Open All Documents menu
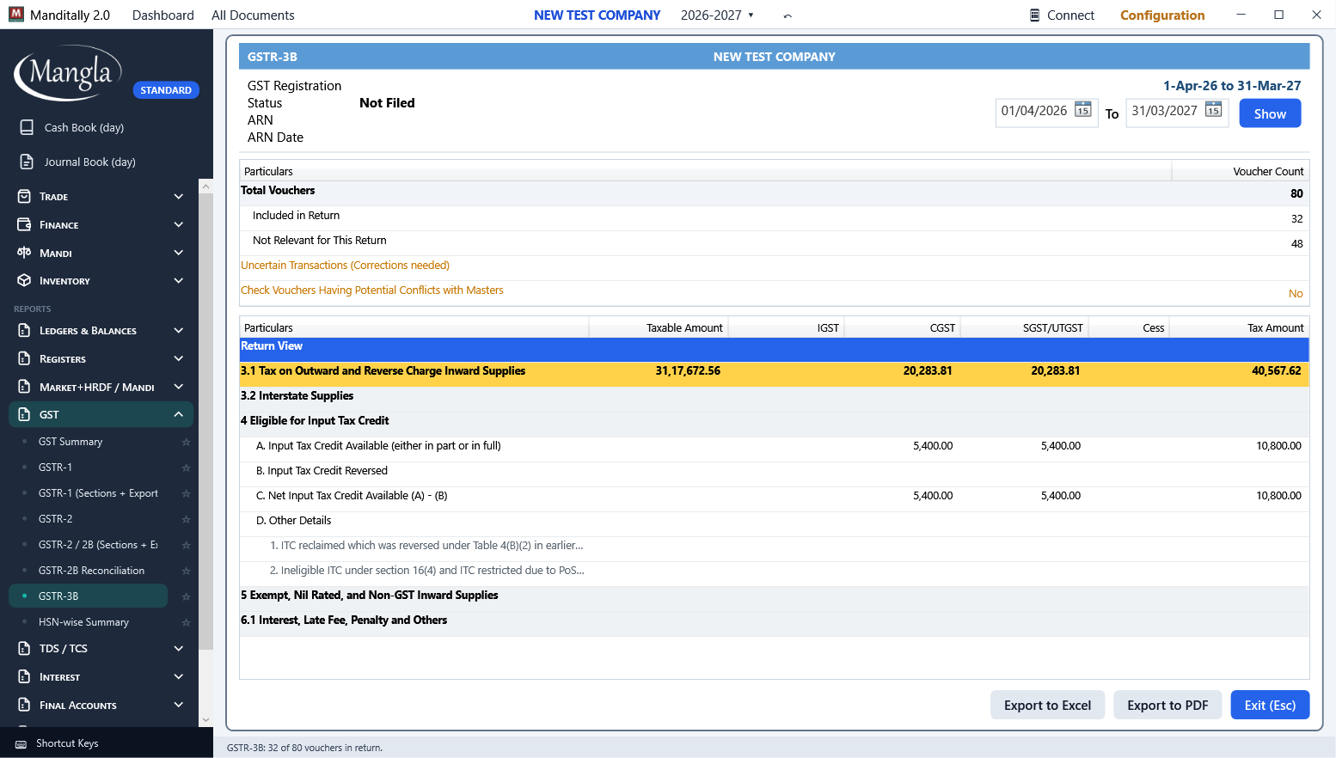Screen dimensions: 1336x758 click(x=253, y=15)
